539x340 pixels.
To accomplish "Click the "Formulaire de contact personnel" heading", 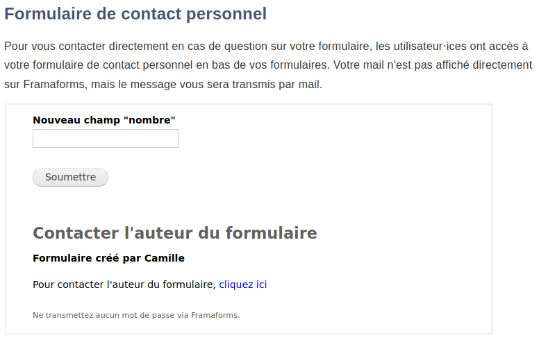I will point(135,14).
